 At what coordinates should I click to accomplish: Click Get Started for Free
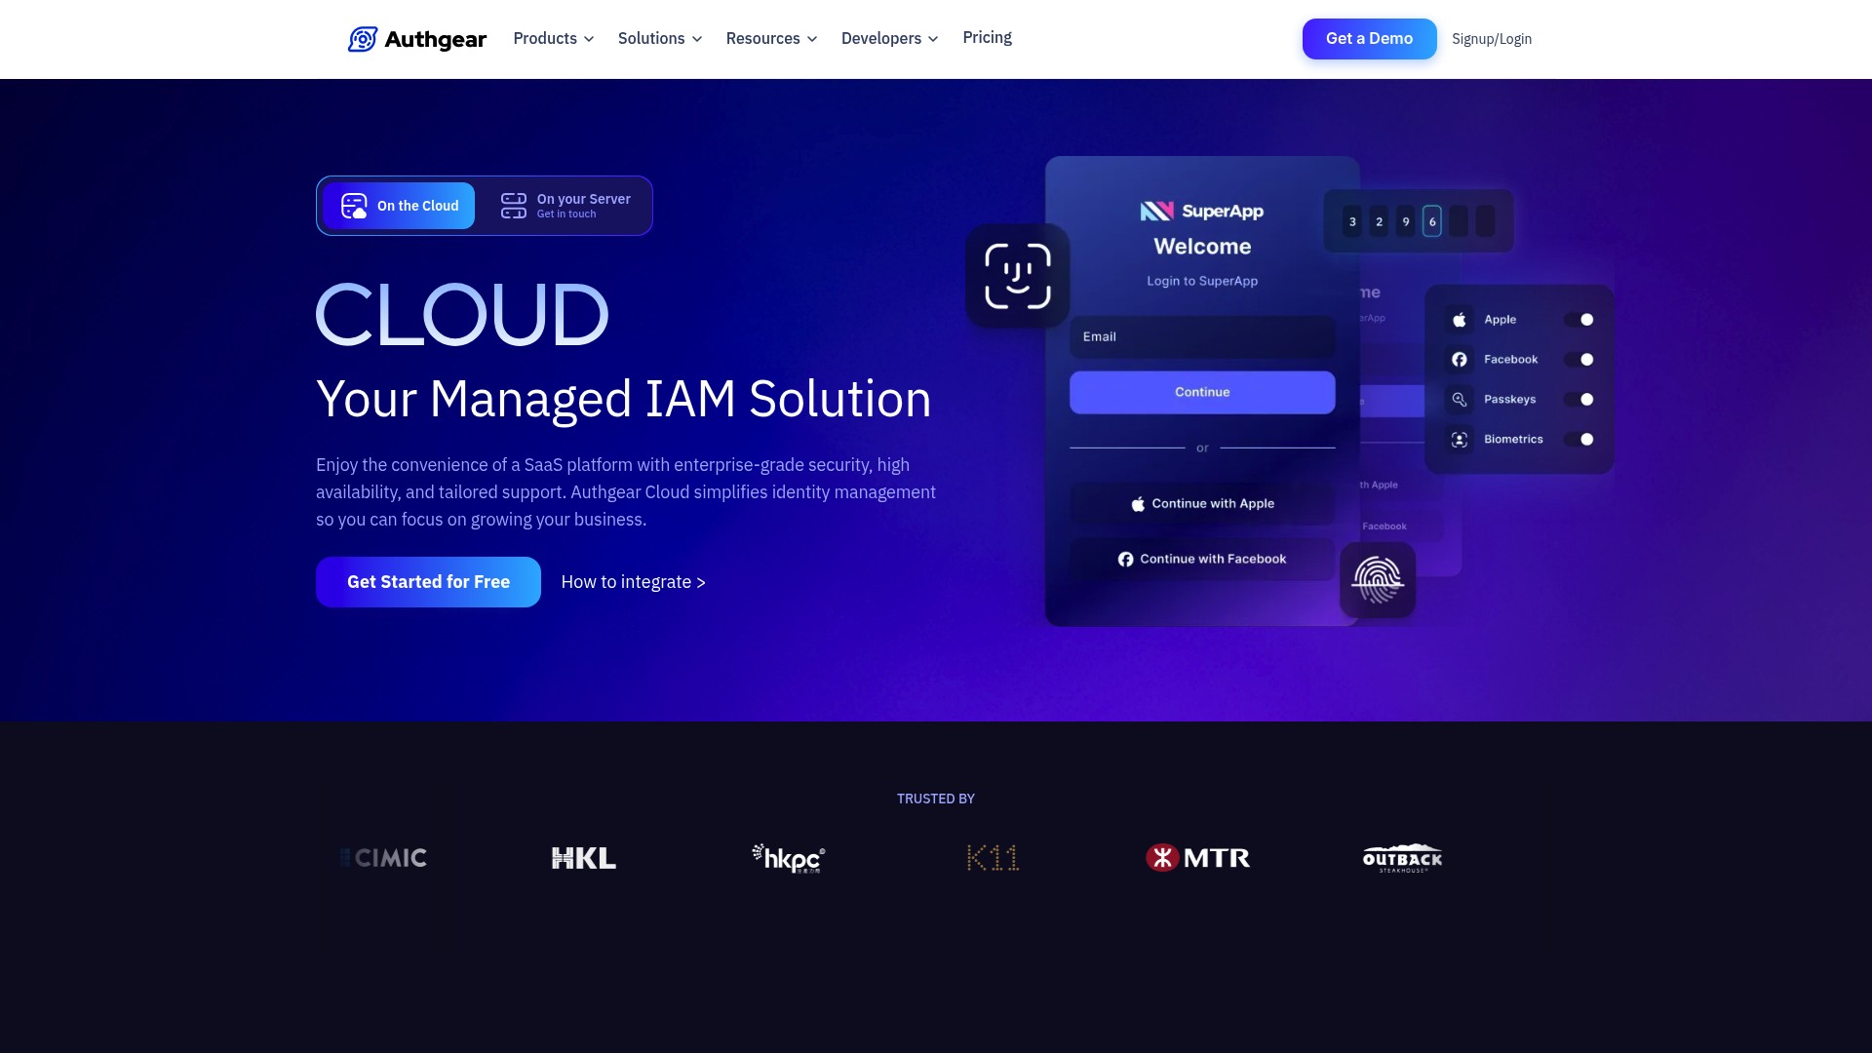coord(428,582)
